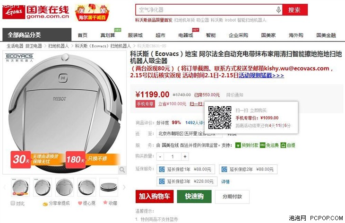Click the 分享拿提成 coin icon
The image size is (345, 223).
coord(45,204)
